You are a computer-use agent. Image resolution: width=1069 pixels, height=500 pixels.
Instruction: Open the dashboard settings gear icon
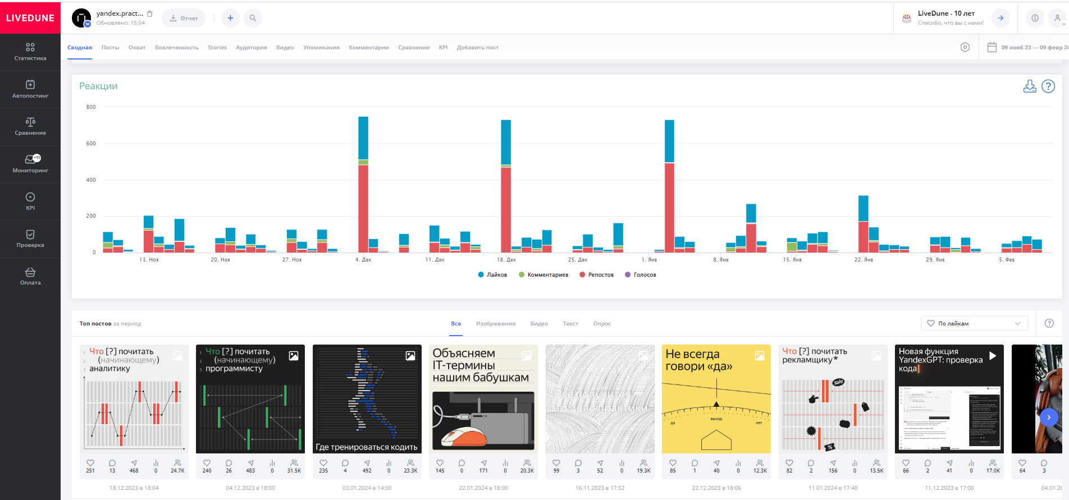point(965,47)
